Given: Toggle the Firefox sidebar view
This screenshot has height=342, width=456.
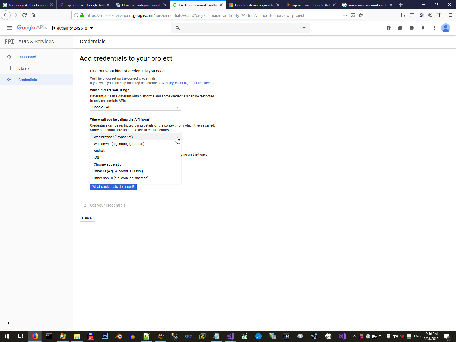Looking at the screenshot, I should coord(412,15).
